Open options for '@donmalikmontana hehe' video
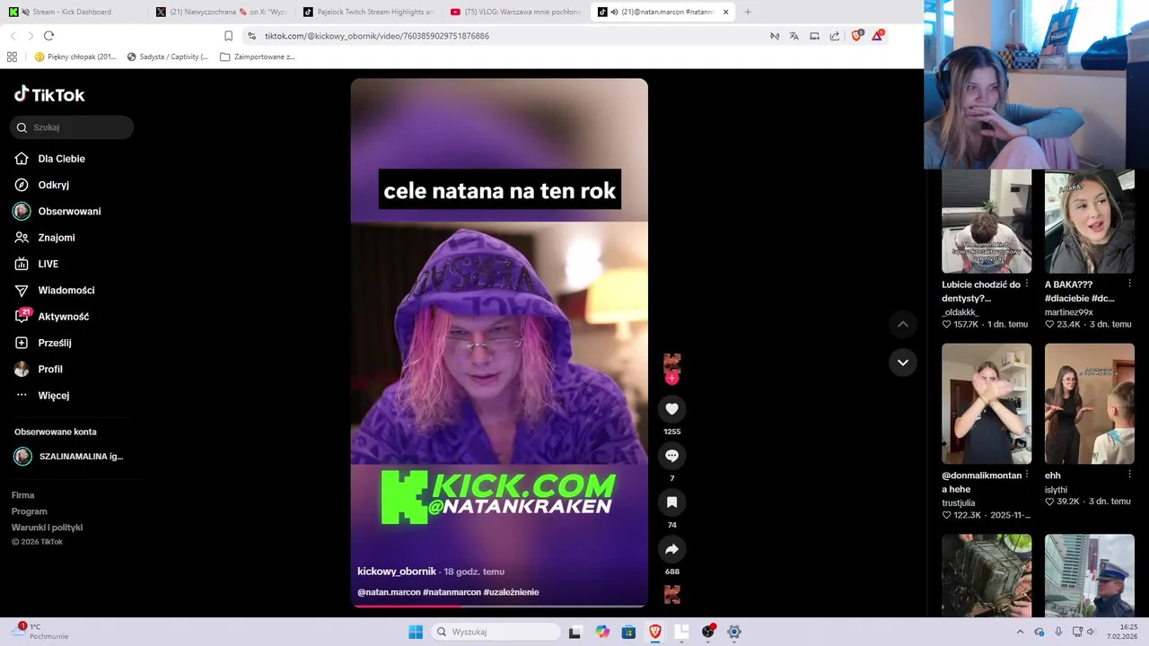 (x=1027, y=475)
